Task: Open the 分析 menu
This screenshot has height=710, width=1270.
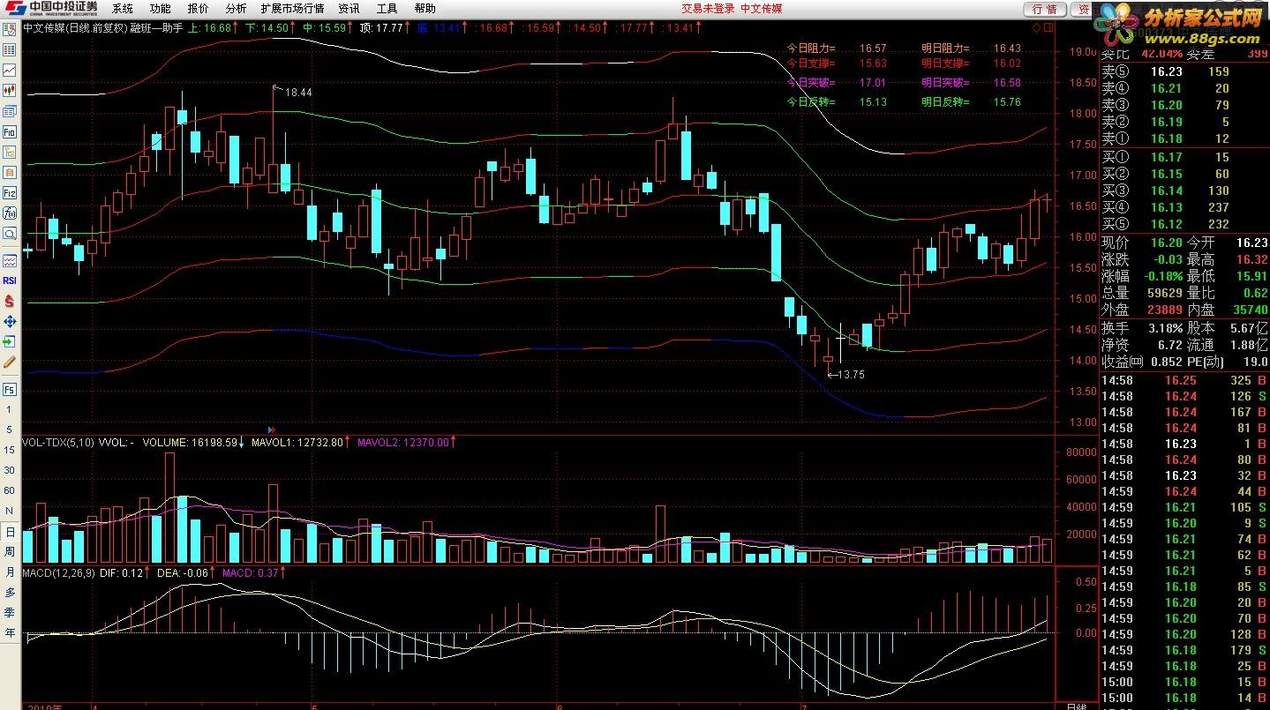Action: [x=236, y=8]
